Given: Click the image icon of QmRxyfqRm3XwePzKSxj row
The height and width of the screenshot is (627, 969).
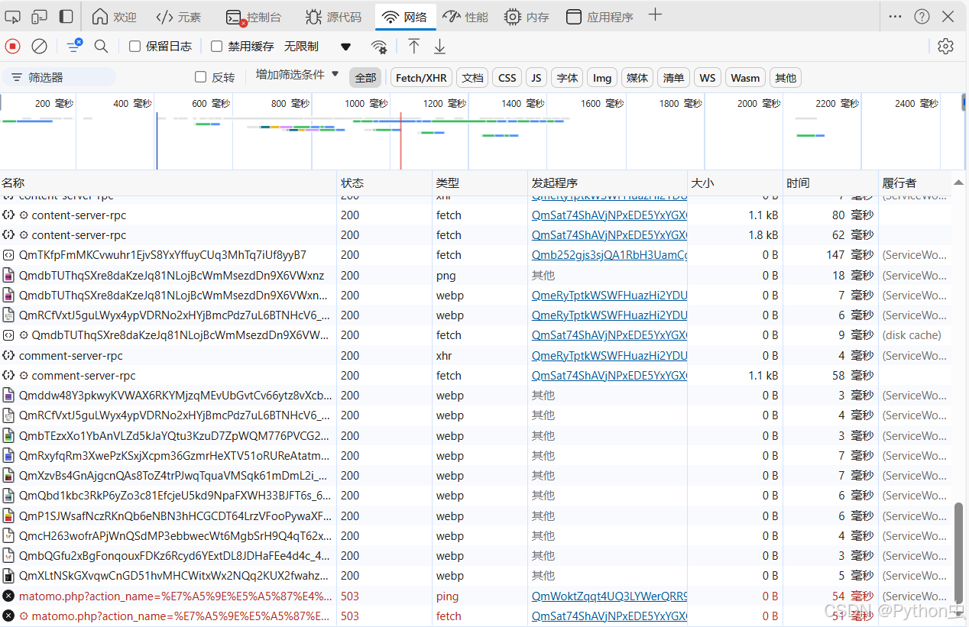Looking at the screenshot, I should [x=8, y=455].
